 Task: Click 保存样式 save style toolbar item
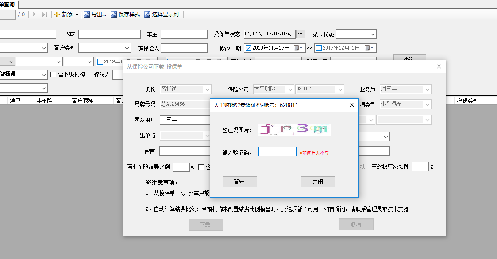point(125,15)
